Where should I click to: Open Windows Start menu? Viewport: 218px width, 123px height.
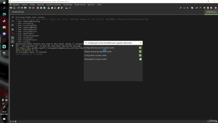tap(4, 3)
